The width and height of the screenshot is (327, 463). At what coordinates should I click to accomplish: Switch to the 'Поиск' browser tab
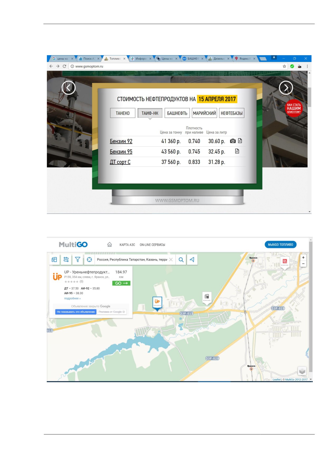click(89, 59)
